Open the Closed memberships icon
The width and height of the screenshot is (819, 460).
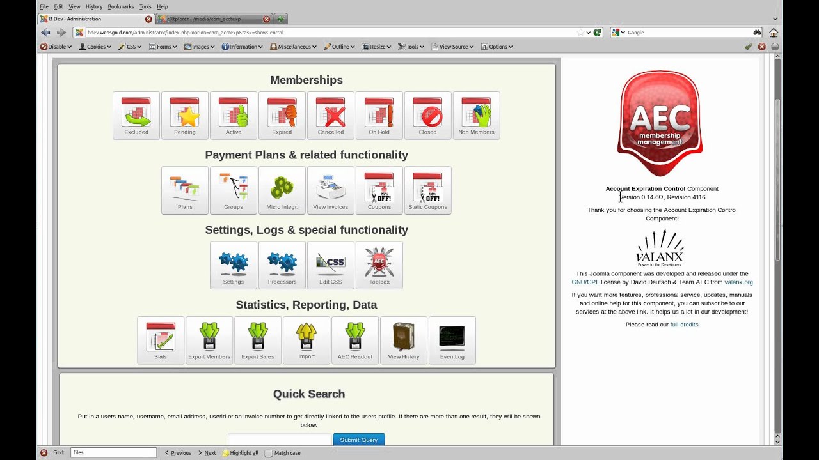[428, 115]
